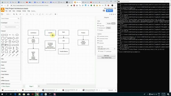Click the line color pencil icon
Image resolution: width=171 pixels, height=96 pixels.
click(x=40, y=14)
